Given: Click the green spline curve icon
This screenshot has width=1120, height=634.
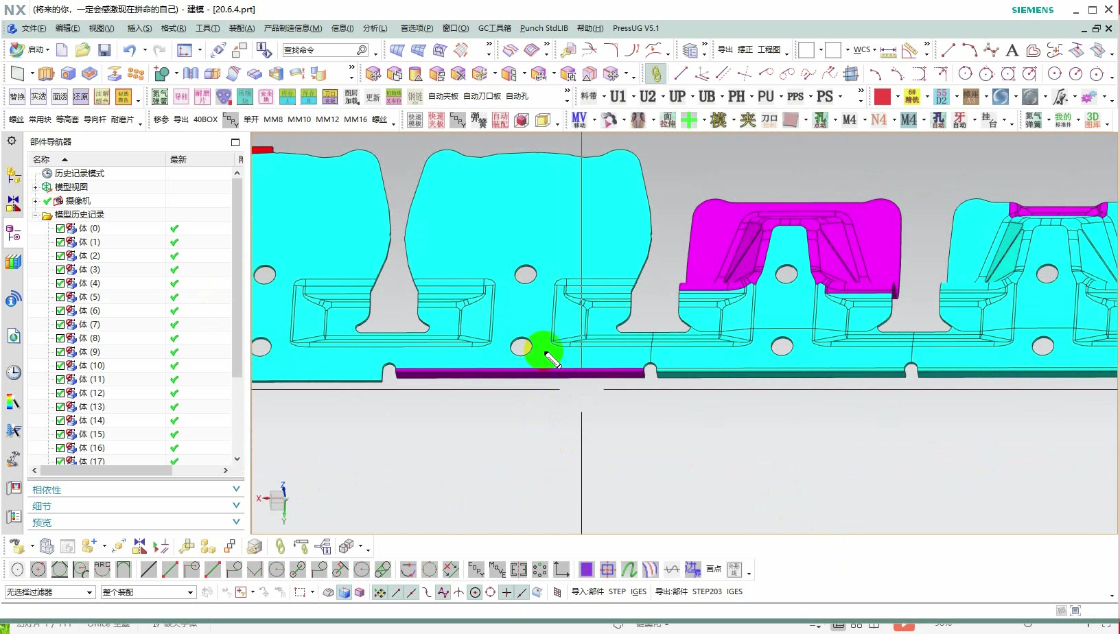Looking at the screenshot, I should (629, 570).
